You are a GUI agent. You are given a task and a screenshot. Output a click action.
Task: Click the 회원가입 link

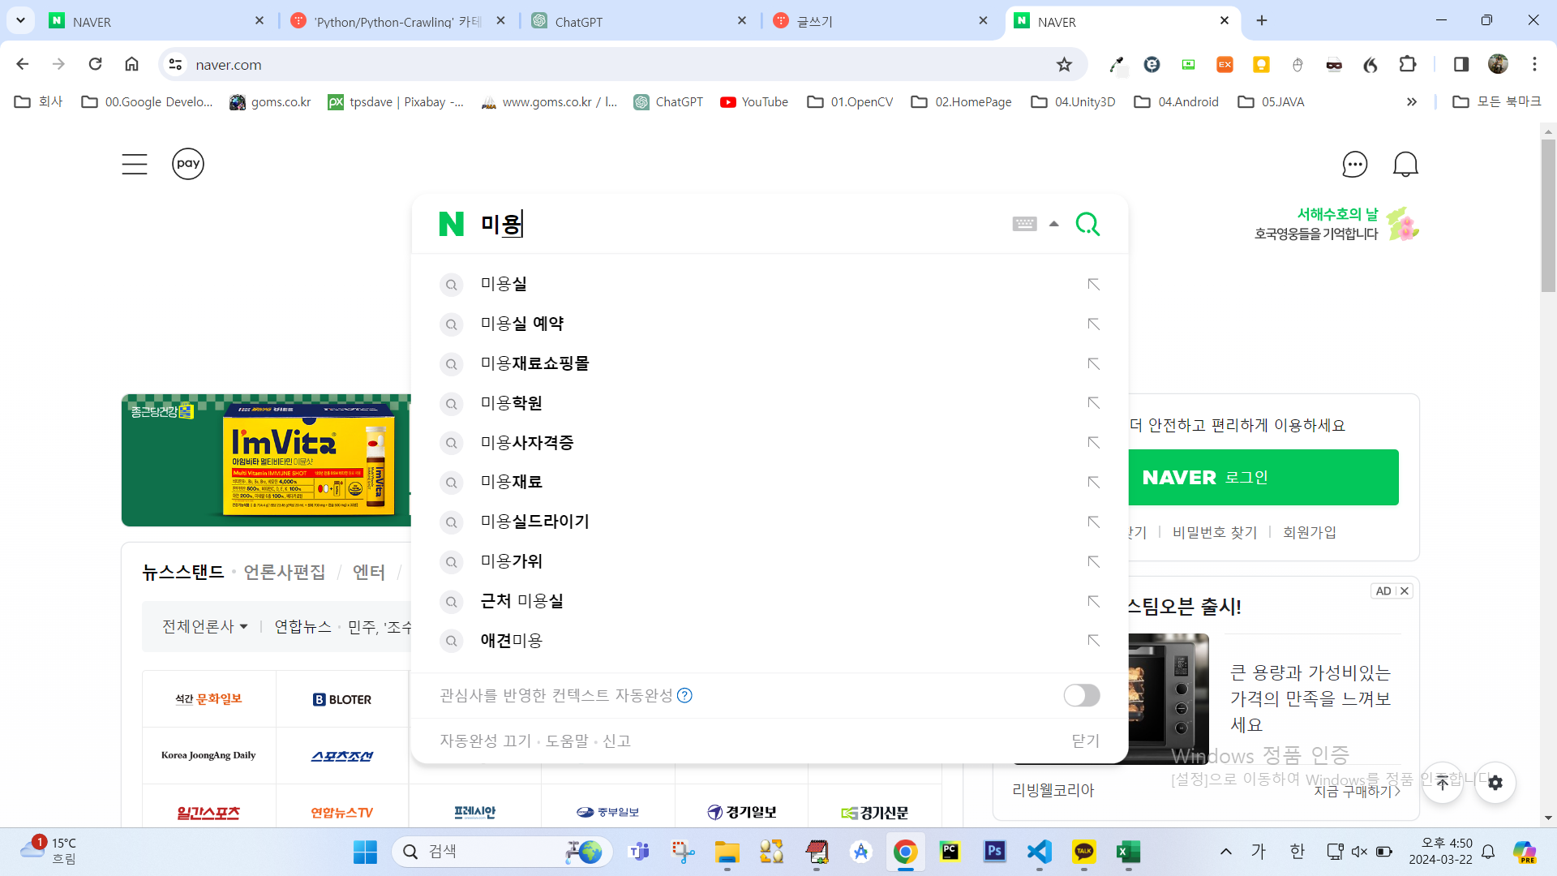1309,532
